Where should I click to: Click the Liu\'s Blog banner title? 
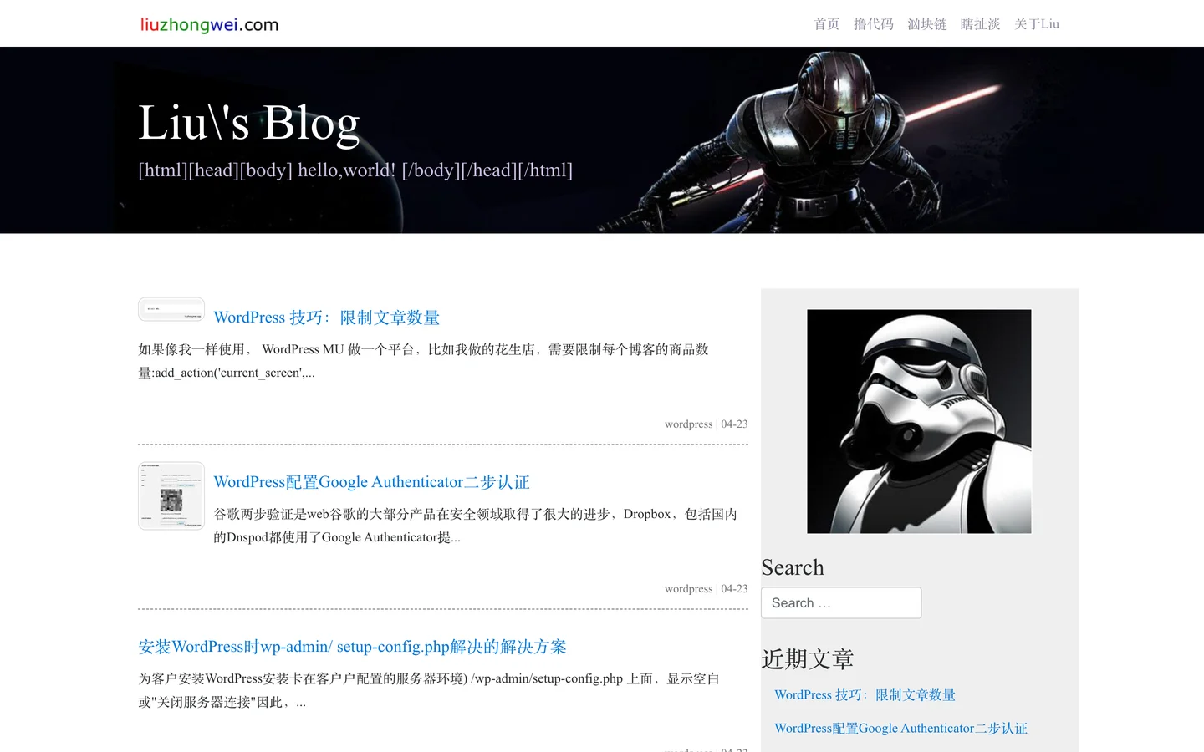(x=249, y=123)
